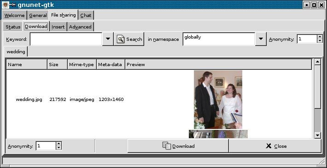
Task: Minimize the gnunet-gtk window
Action: pyautogui.click(x=307, y=5)
